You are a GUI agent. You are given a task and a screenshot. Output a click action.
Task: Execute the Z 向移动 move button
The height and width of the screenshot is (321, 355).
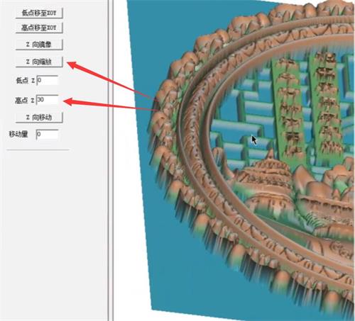[39, 117]
